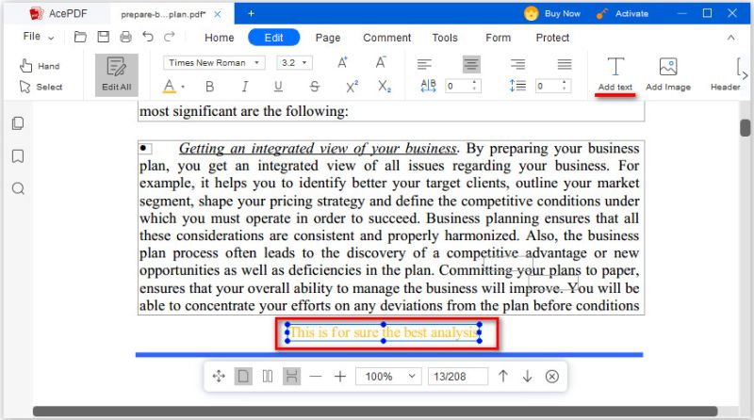
Task: Toggle italic formatting
Action: pyautogui.click(x=245, y=87)
